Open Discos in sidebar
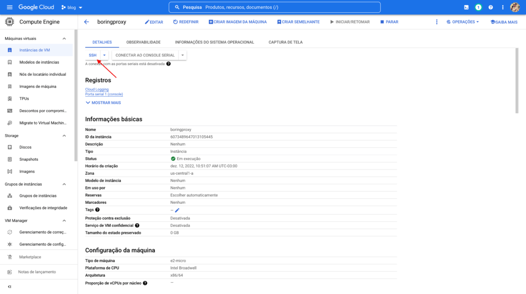 tap(36, 147)
